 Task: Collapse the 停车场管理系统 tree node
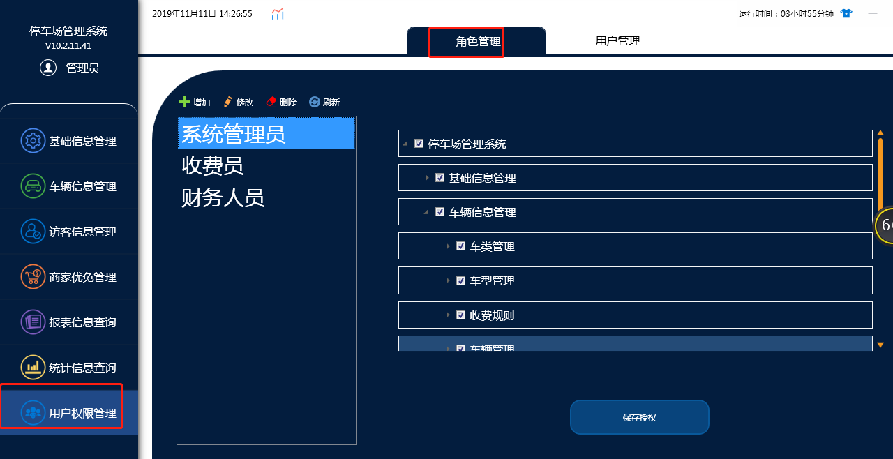[x=405, y=144]
